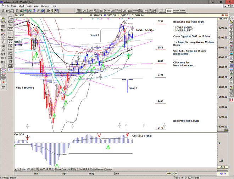Select the Fib tool icon
Image resolution: width=234 pixels, height=179 pixels.
[x=3, y=78]
